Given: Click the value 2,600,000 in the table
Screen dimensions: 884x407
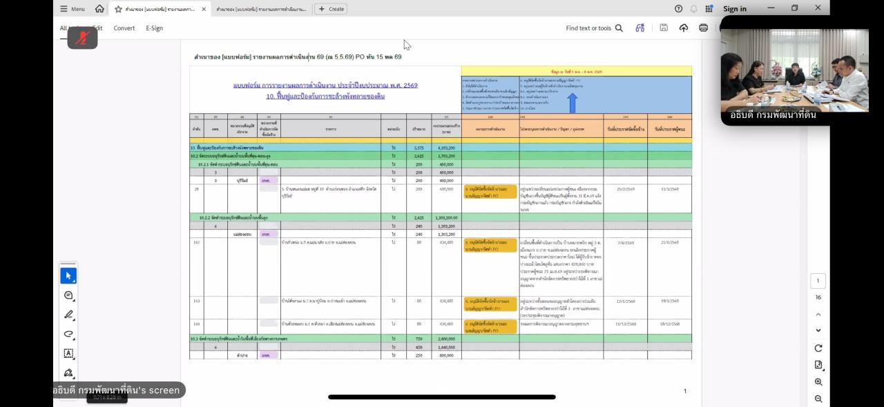Looking at the screenshot, I should 446,339.
